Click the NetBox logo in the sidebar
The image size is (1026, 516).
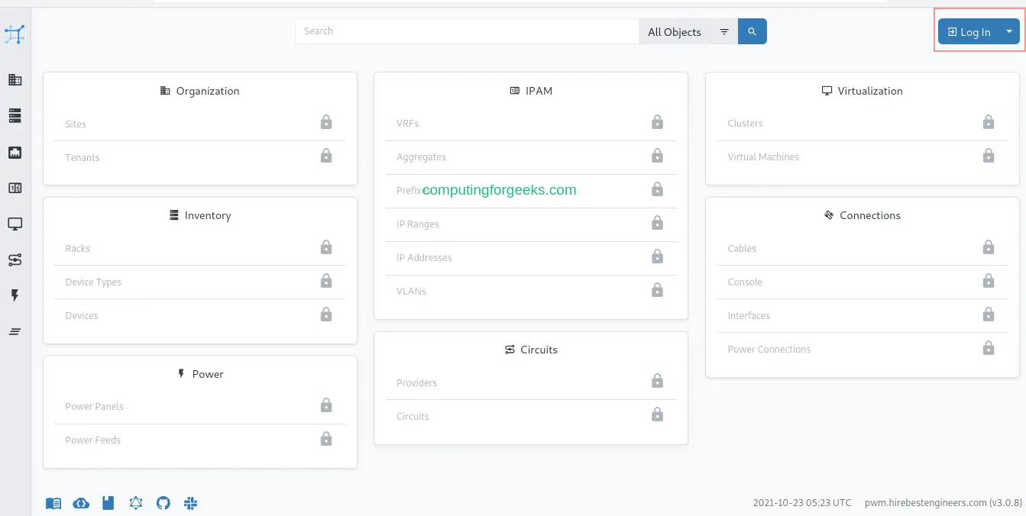tap(15, 34)
